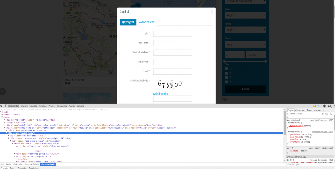Switch to the Computed styles tab
The image size is (335, 169).
pyautogui.click(x=300, y=111)
